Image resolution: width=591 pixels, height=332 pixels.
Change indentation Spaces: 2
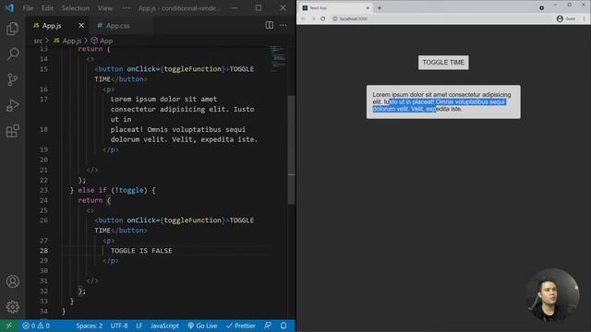[x=89, y=326]
